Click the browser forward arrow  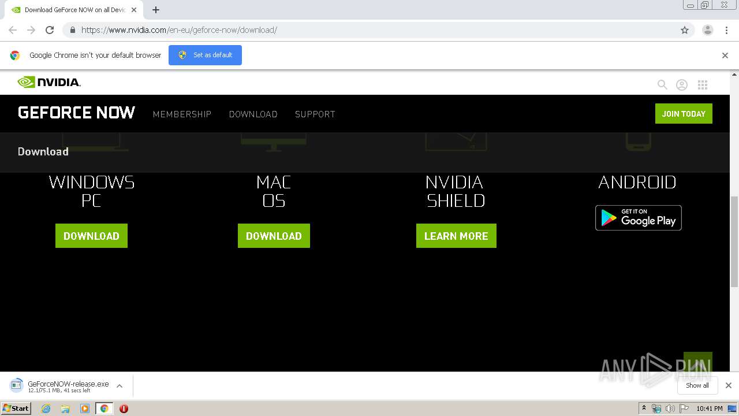[31, 30]
